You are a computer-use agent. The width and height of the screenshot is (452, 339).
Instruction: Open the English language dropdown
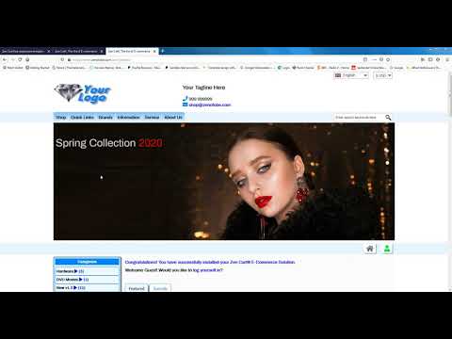[351, 75]
